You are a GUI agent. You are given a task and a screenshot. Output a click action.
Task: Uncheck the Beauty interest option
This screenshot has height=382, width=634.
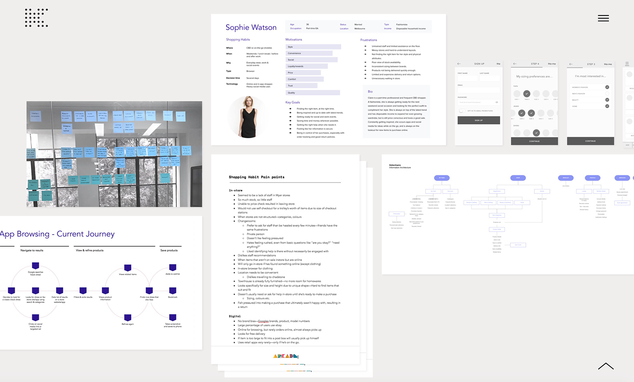(x=607, y=100)
